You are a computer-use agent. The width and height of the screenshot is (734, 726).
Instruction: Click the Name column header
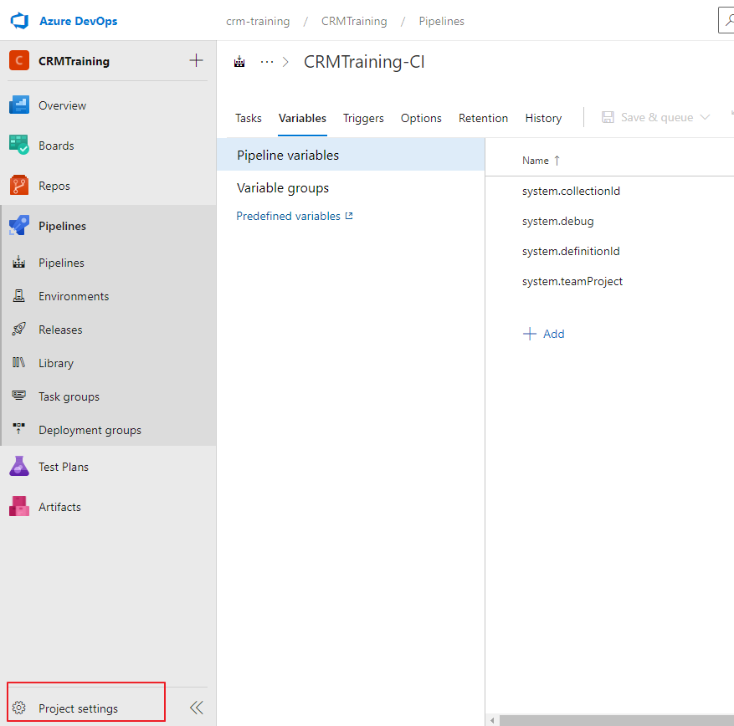point(535,161)
